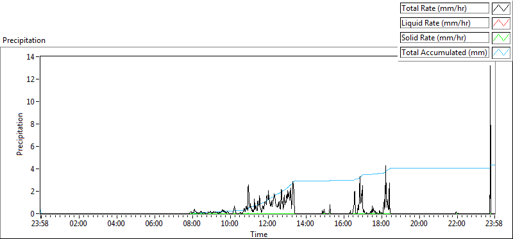Click the 20:00 time axis label
This screenshot has height=239, width=513.
(x=419, y=224)
